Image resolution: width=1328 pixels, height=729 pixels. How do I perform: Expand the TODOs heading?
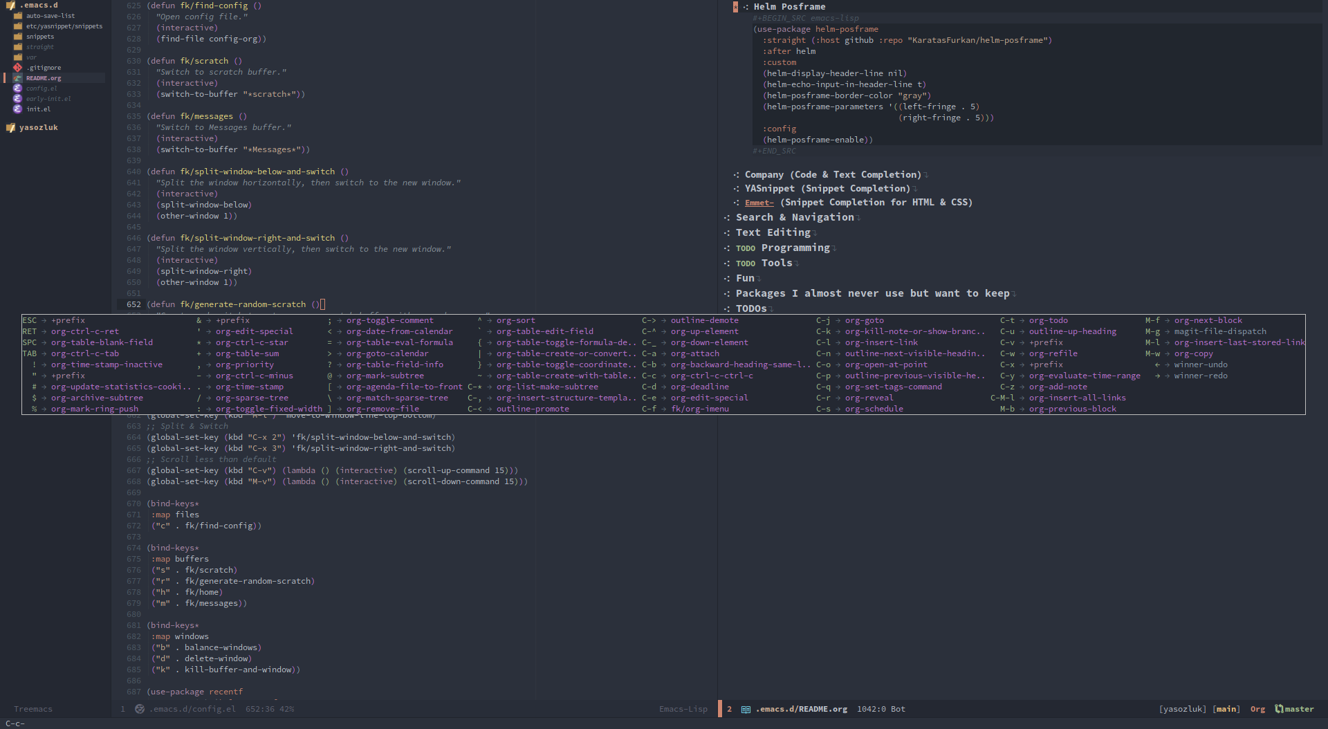coord(750,308)
